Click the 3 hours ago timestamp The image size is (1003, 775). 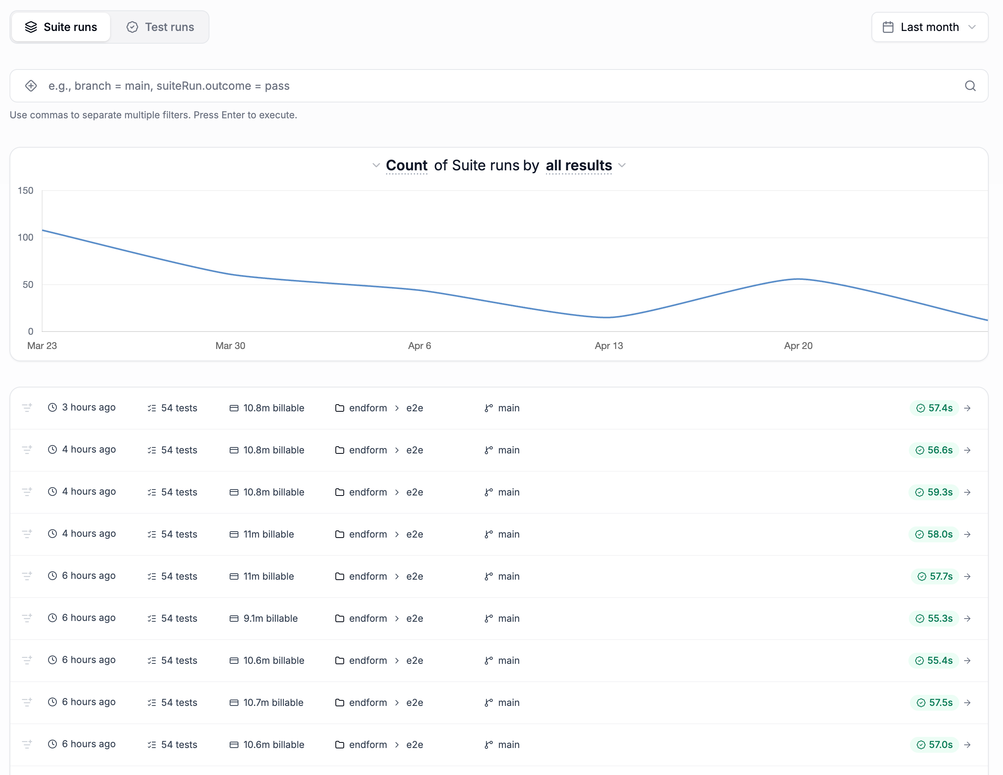point(89,407)
